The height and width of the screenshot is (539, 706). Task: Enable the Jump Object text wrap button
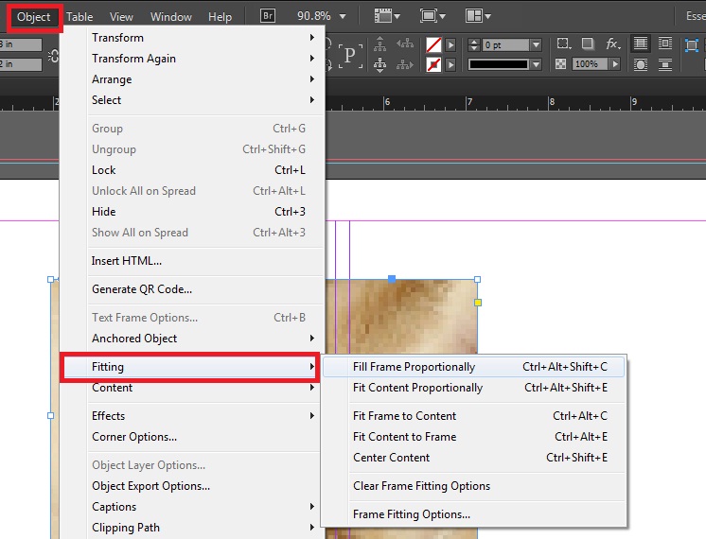pos(665,64)
